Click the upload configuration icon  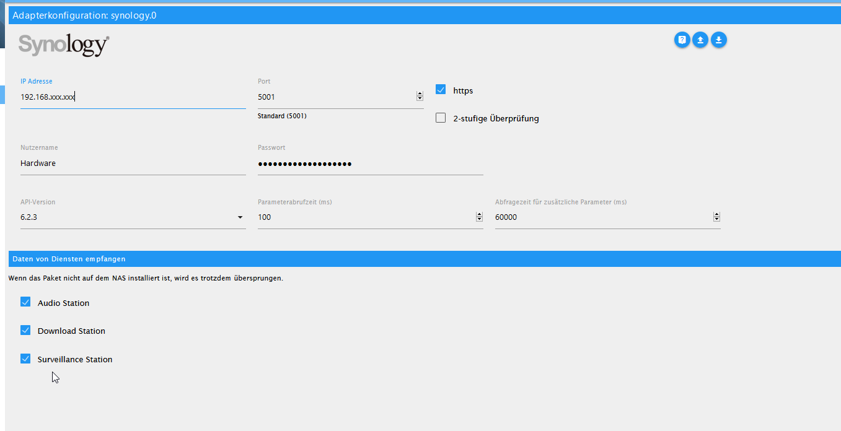[700, 40]
